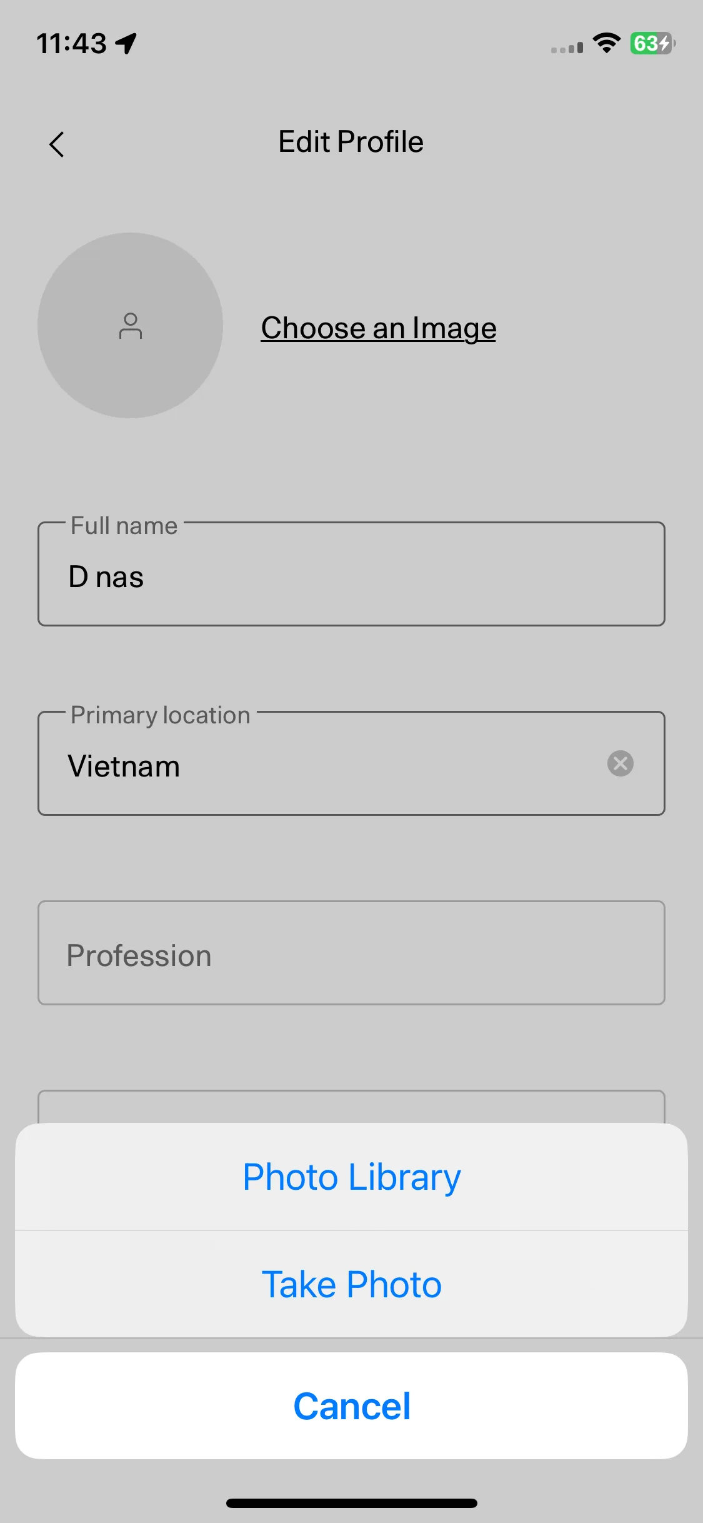Select Photo Library option

(351, 1177)
